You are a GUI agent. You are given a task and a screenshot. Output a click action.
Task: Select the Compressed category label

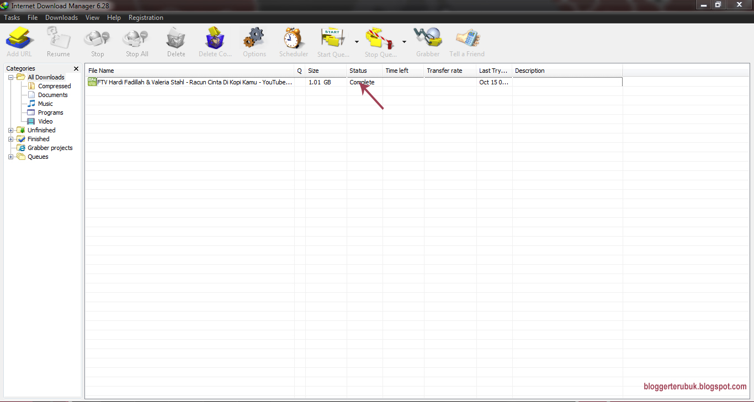pos(55,86)
